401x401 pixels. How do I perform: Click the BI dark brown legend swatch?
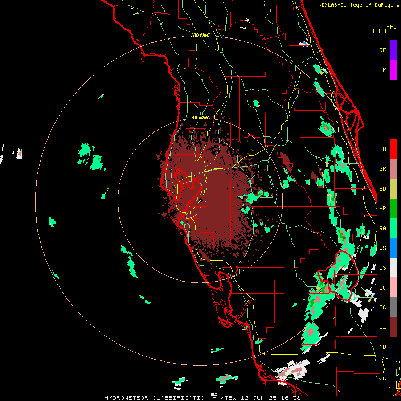point(393,327)
